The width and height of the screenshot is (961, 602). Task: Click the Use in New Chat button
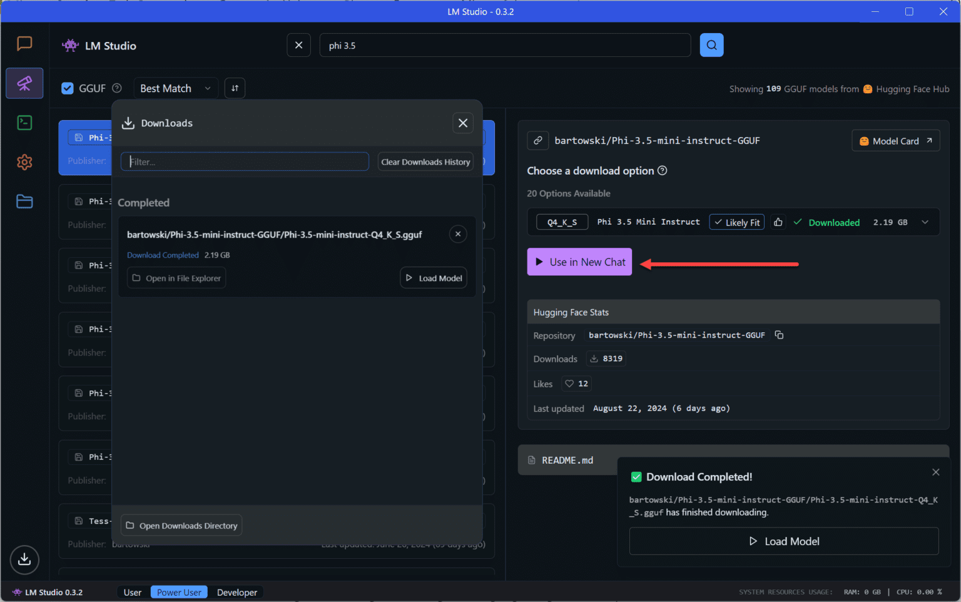(x=579, y=262)
